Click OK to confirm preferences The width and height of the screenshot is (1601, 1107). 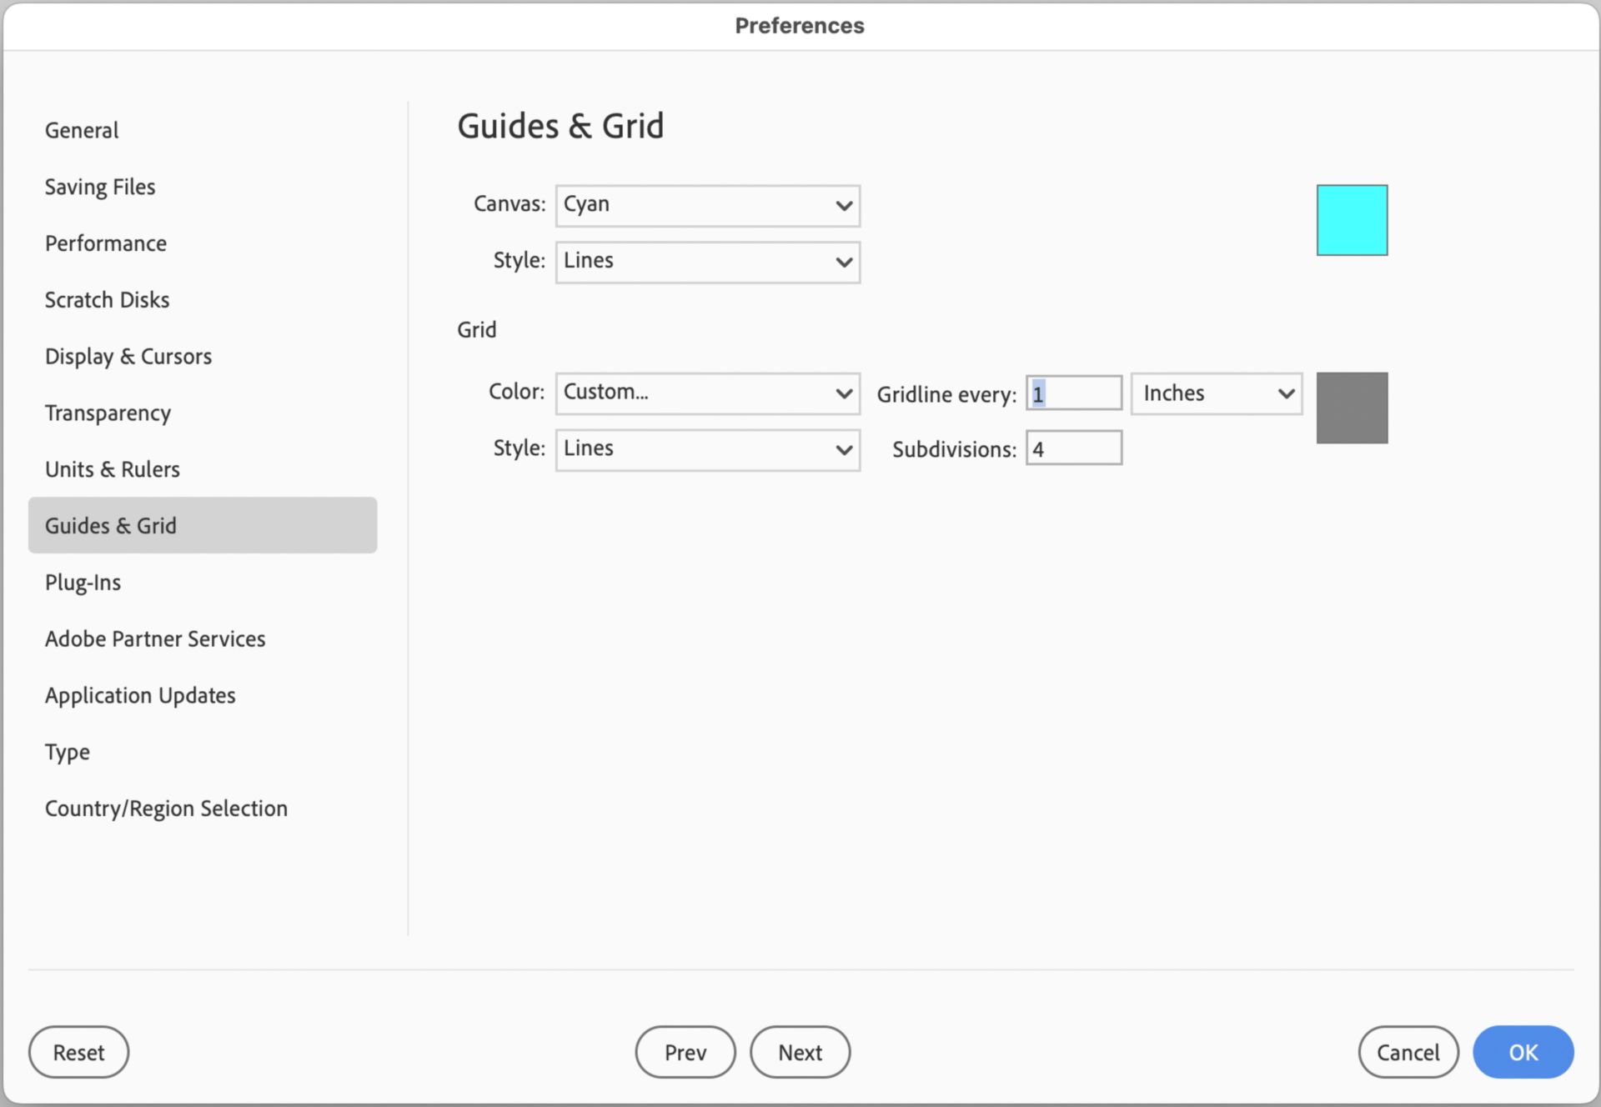1521,1051
